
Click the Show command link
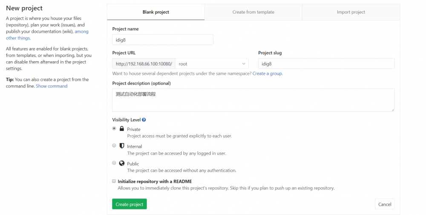[52, 86]
